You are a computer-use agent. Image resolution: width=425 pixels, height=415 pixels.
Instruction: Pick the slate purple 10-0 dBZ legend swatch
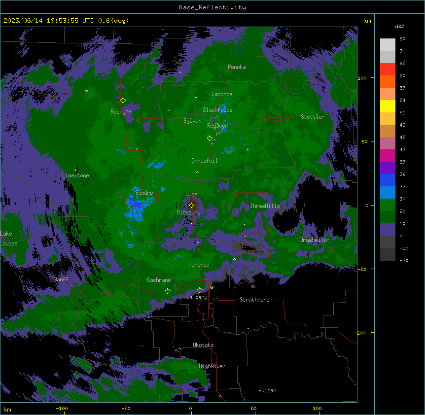pos(388,230)
